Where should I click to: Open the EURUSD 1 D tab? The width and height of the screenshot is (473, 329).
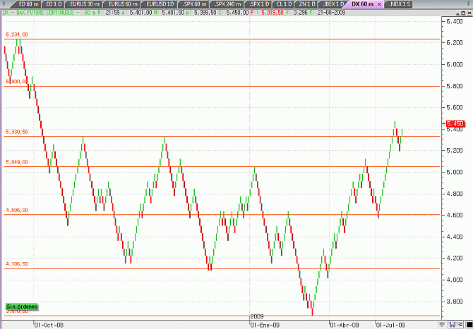[160, 4]
